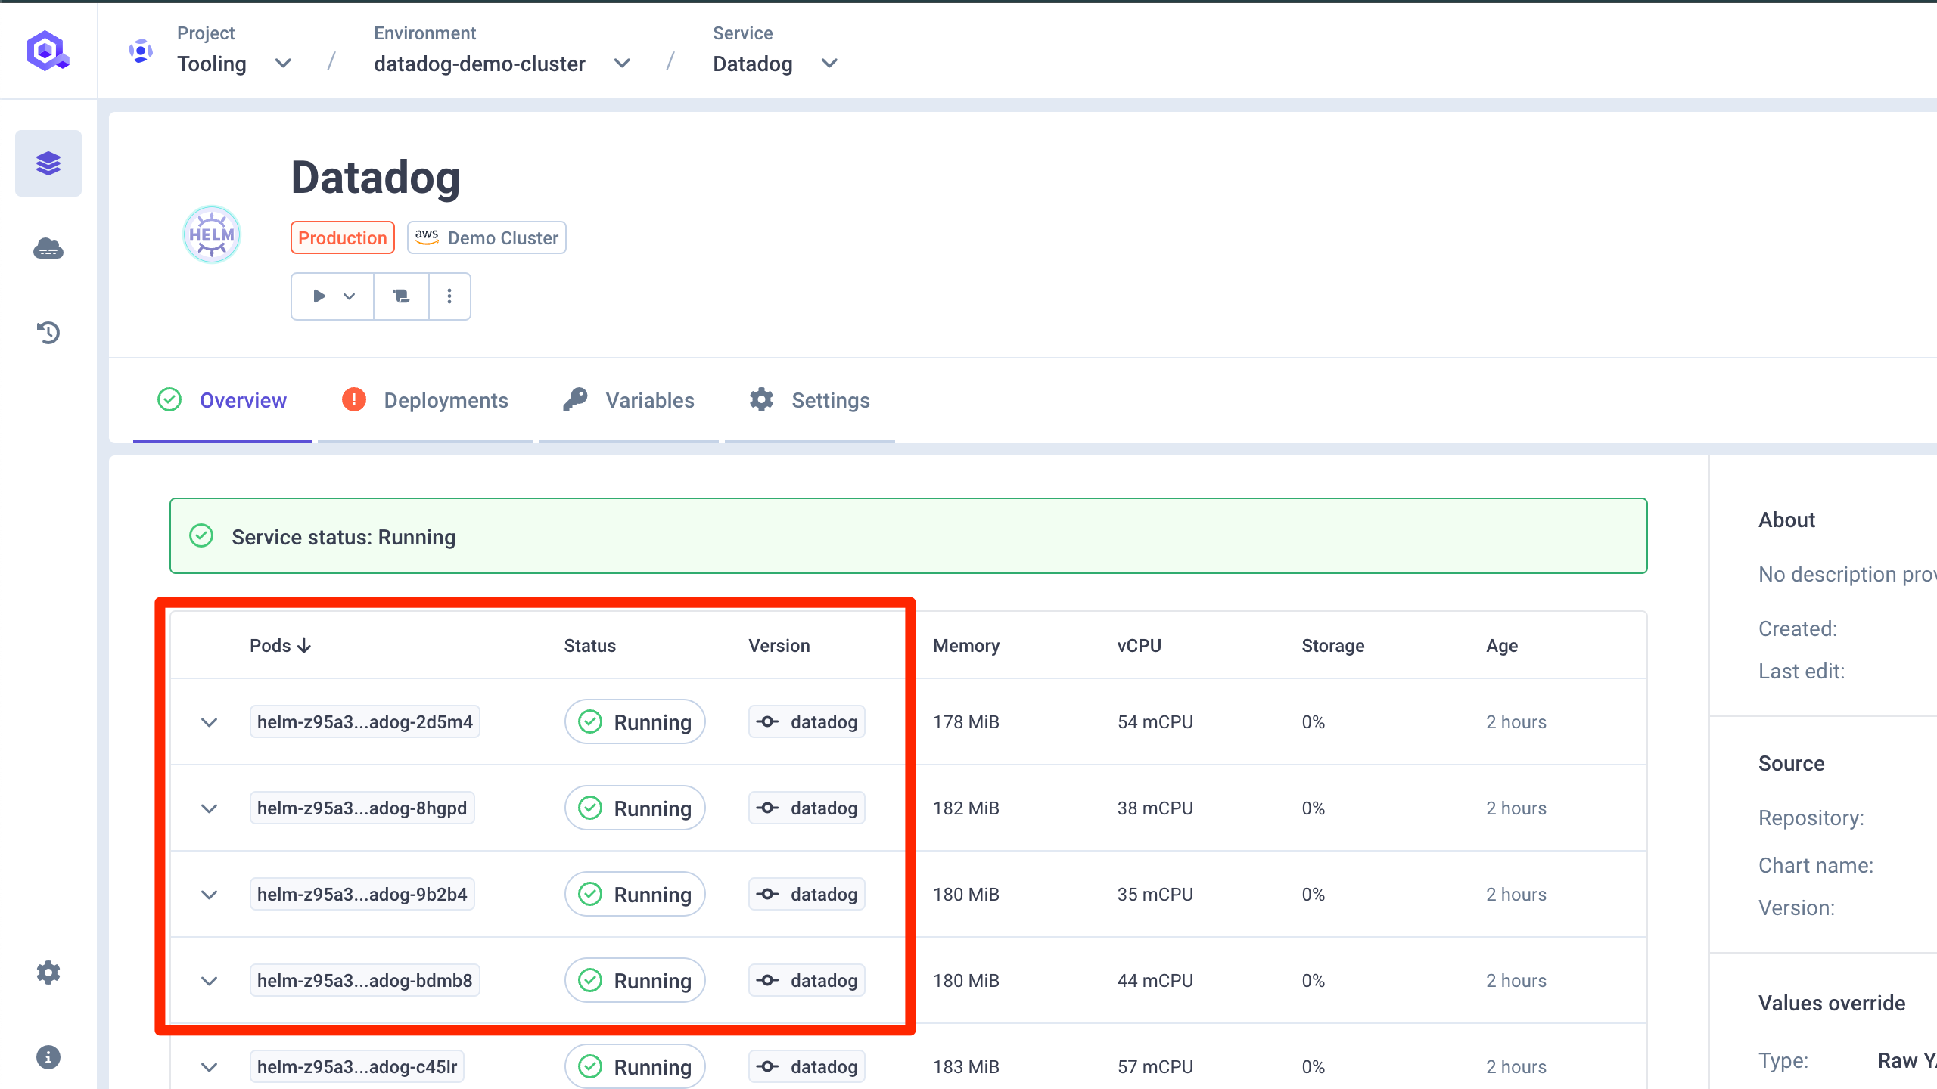Select the Services layers icon in sidebar
The width and height of the screenshot is (1937, 1089).
48,163
